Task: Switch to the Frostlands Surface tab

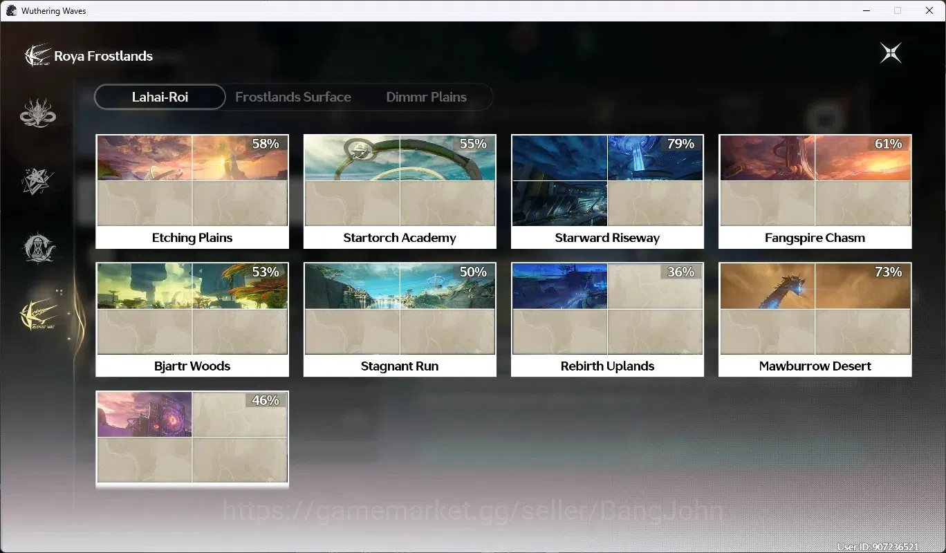Action: pos(293,97)
